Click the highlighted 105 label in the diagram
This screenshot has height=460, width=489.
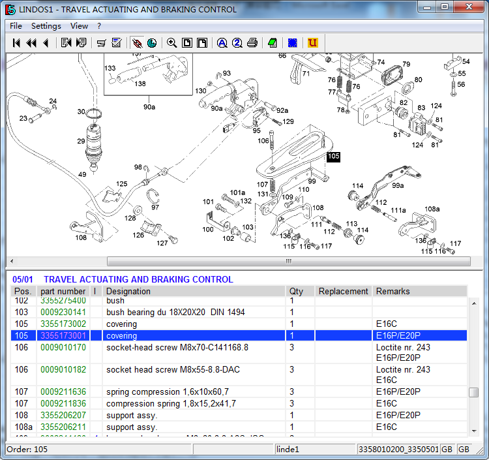333,157
